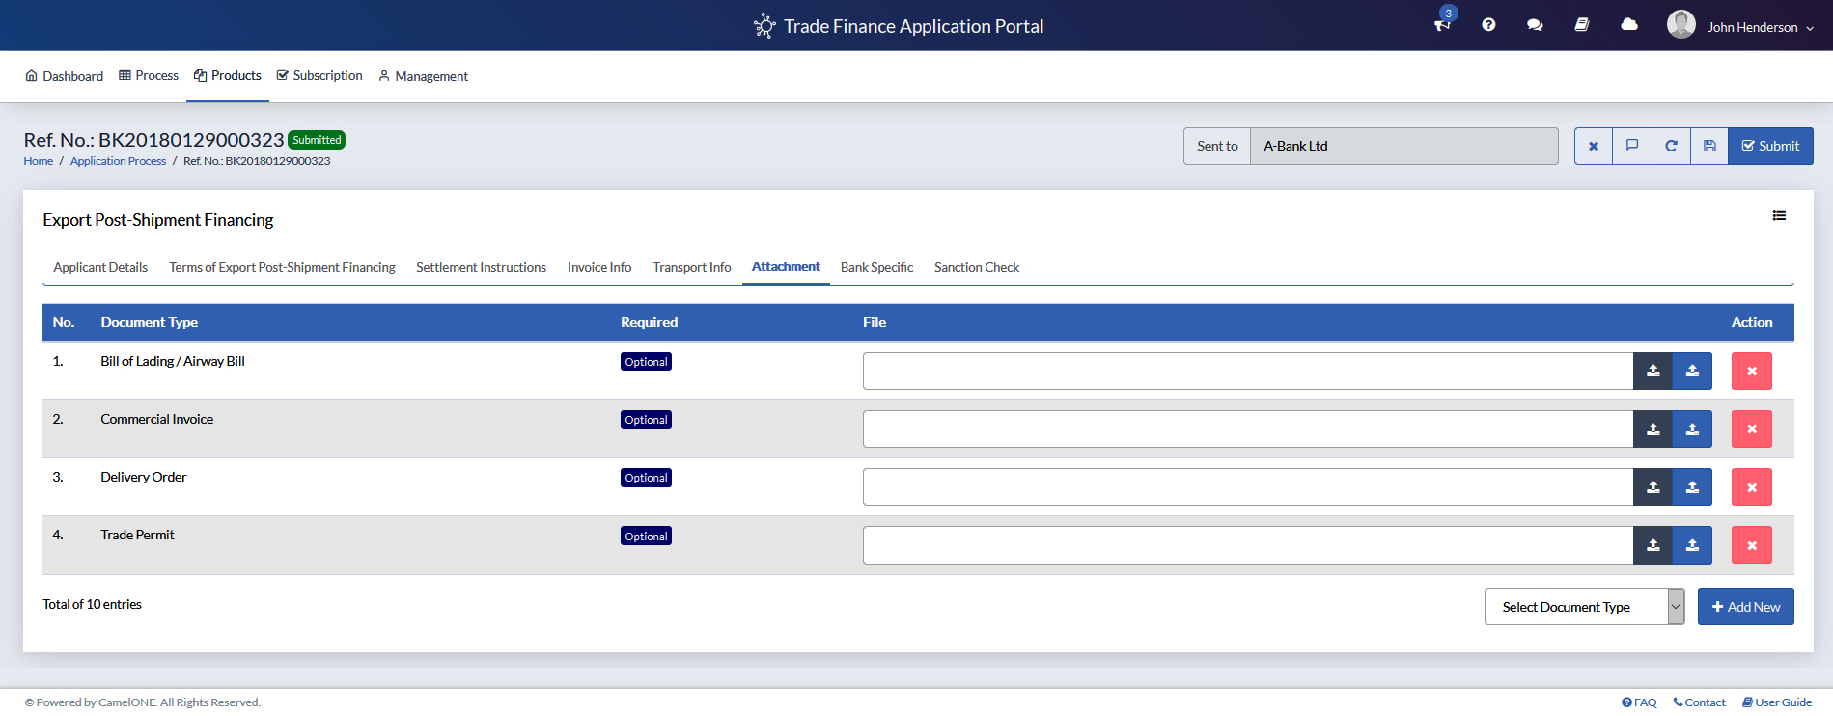Click the blue upload icon for Trade Permit
The width and height of the screenshot is (1833, 716).
click(1692, 545)
